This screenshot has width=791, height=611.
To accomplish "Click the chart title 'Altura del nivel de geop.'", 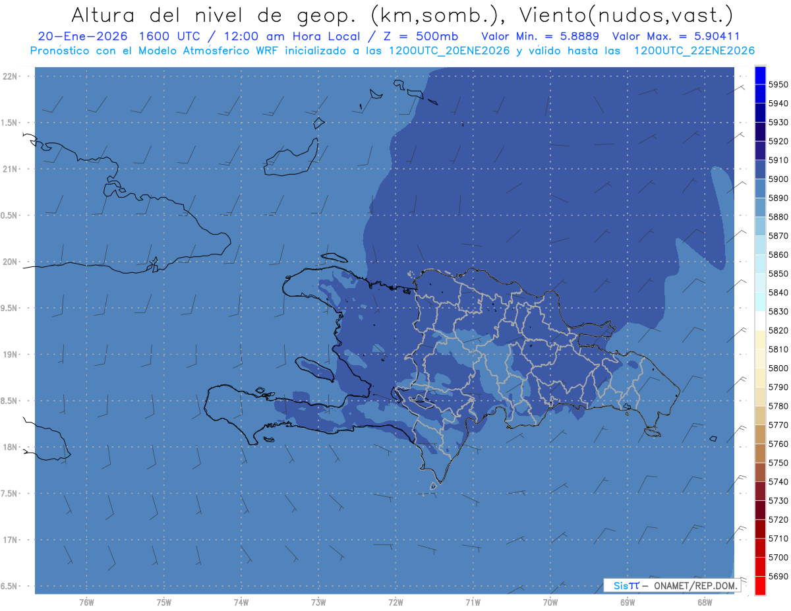I will [214, 15].
